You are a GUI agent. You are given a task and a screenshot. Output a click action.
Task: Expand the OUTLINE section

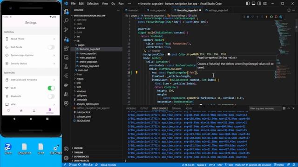pos(78,148)
